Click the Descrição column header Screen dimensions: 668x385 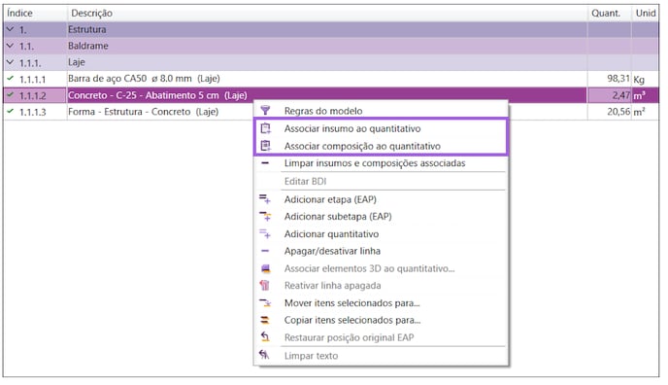pyautogui.click(x=327, y=14)
